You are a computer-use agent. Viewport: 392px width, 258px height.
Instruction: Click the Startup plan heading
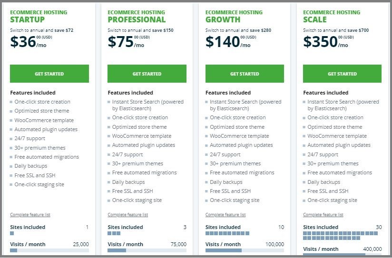tap(27, 19)
